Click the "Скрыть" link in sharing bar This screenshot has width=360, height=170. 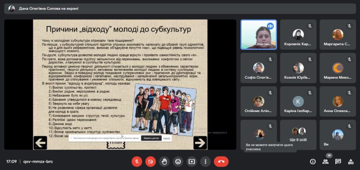(x=166, y=138)
